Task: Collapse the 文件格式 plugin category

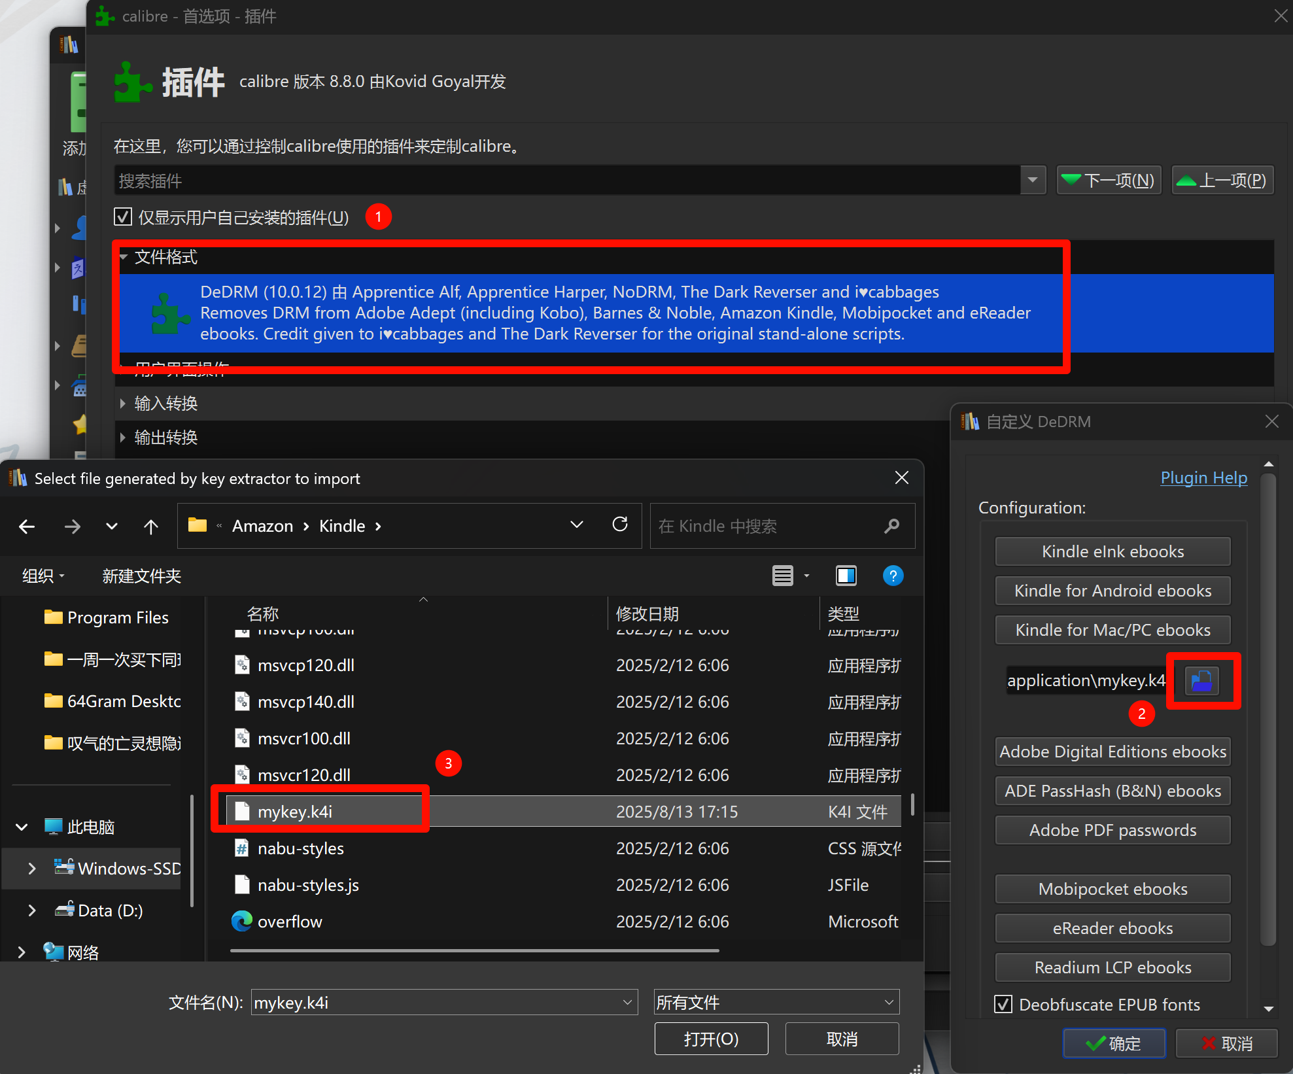Action: click(x=124, y=257)
